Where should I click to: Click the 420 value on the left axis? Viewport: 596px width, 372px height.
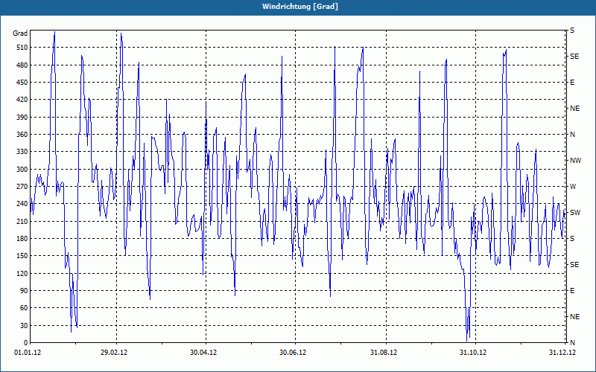pyautogui.click(x=22, y=100)
